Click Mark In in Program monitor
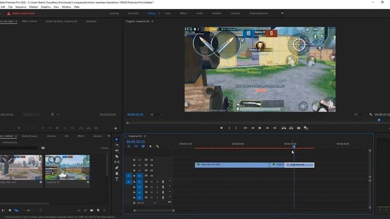This screenshot has height=219, width=390. (x=229, y=128)
